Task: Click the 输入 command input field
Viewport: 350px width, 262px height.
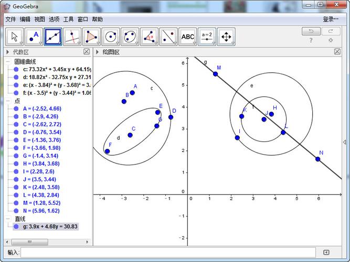Action: [168, 253]
